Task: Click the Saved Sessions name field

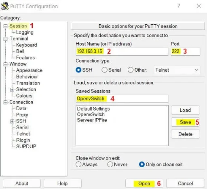Action: pos(122,99)
